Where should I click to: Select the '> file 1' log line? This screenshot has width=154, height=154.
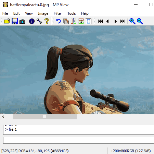click(11, 129)
